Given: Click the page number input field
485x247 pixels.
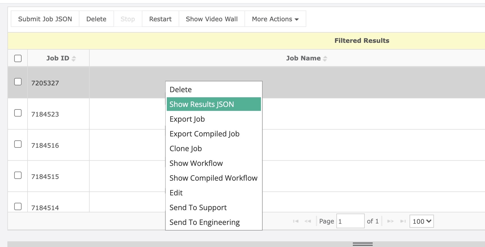Looking at the screenshot, I should coord(350,221).
